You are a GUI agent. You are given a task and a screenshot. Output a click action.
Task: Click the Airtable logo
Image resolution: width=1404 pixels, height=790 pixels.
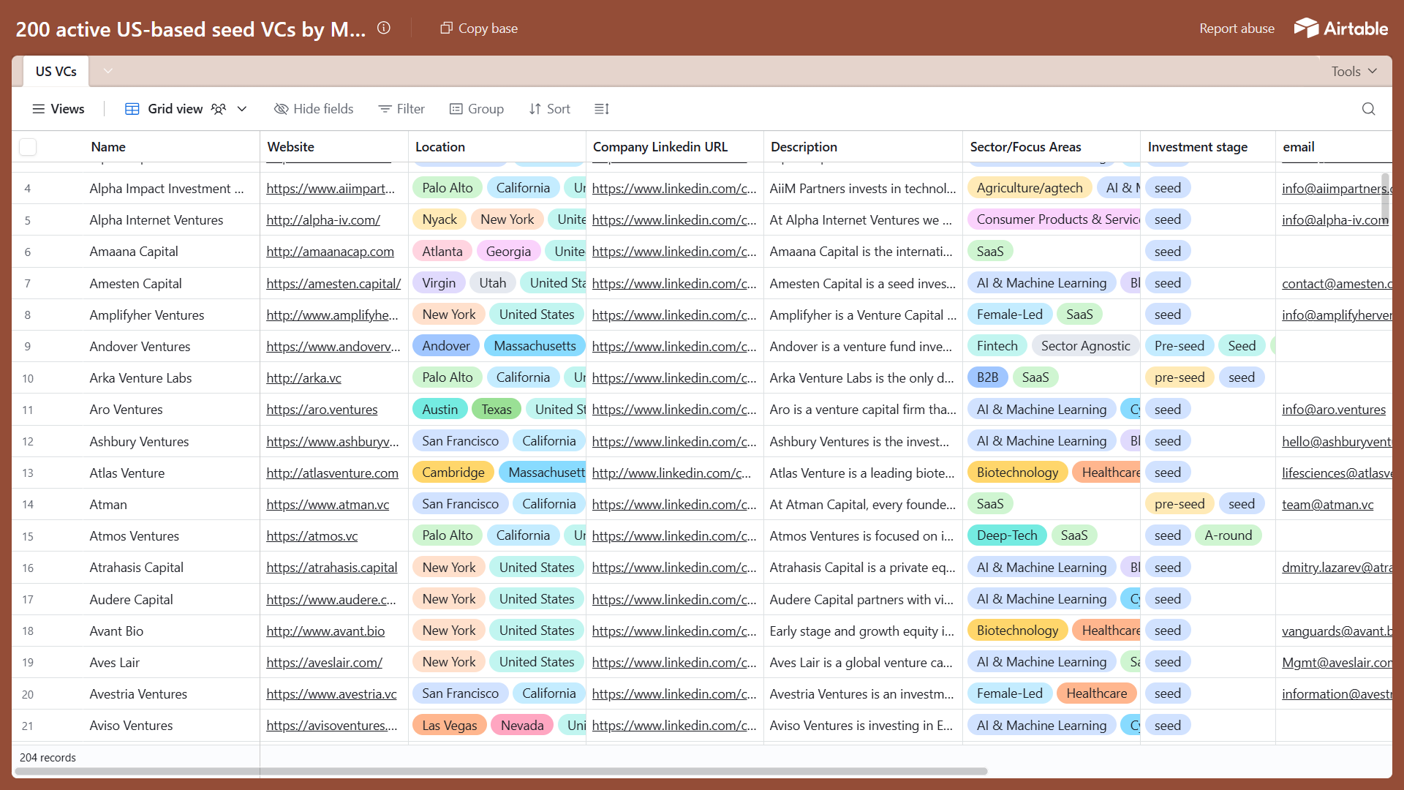1341,28
